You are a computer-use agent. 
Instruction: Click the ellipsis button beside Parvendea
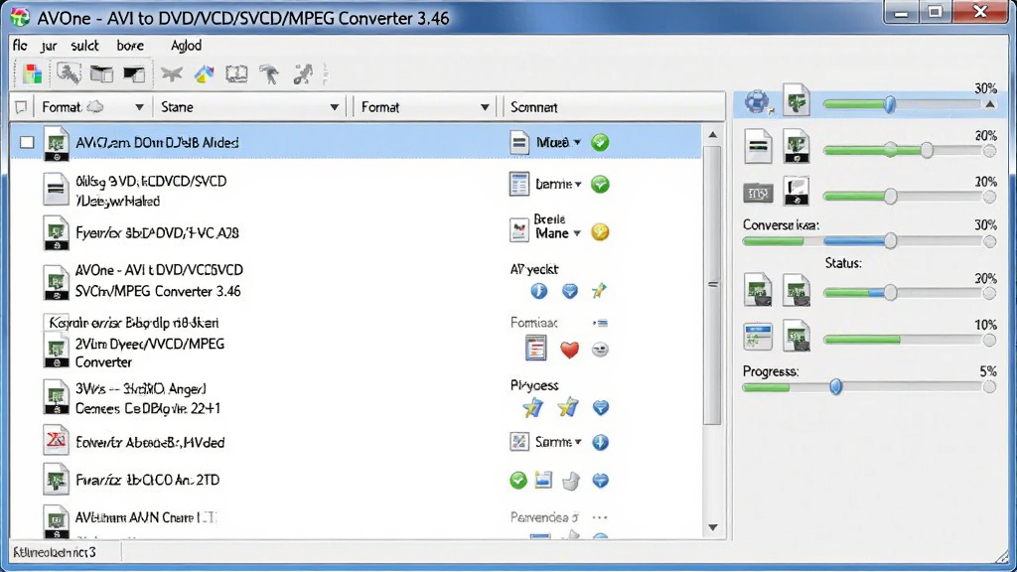pyautogui.click(x=600, y=517)
